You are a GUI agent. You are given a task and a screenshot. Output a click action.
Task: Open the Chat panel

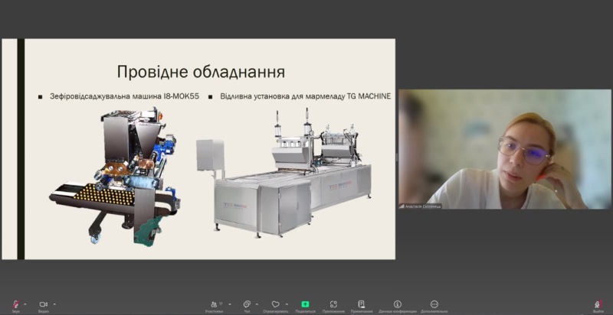(x=247, y=304)
